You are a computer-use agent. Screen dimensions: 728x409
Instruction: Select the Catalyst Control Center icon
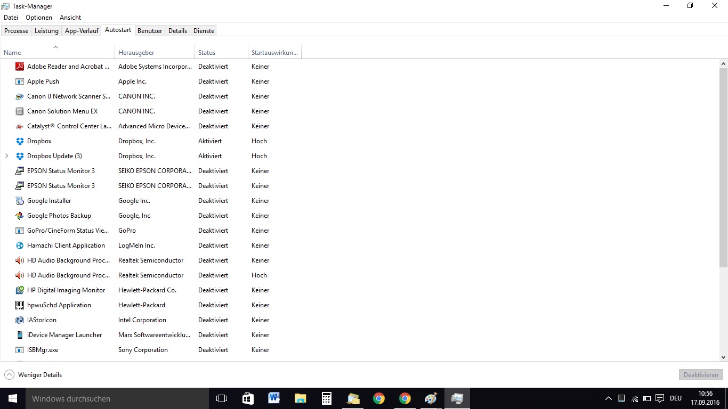20,126
